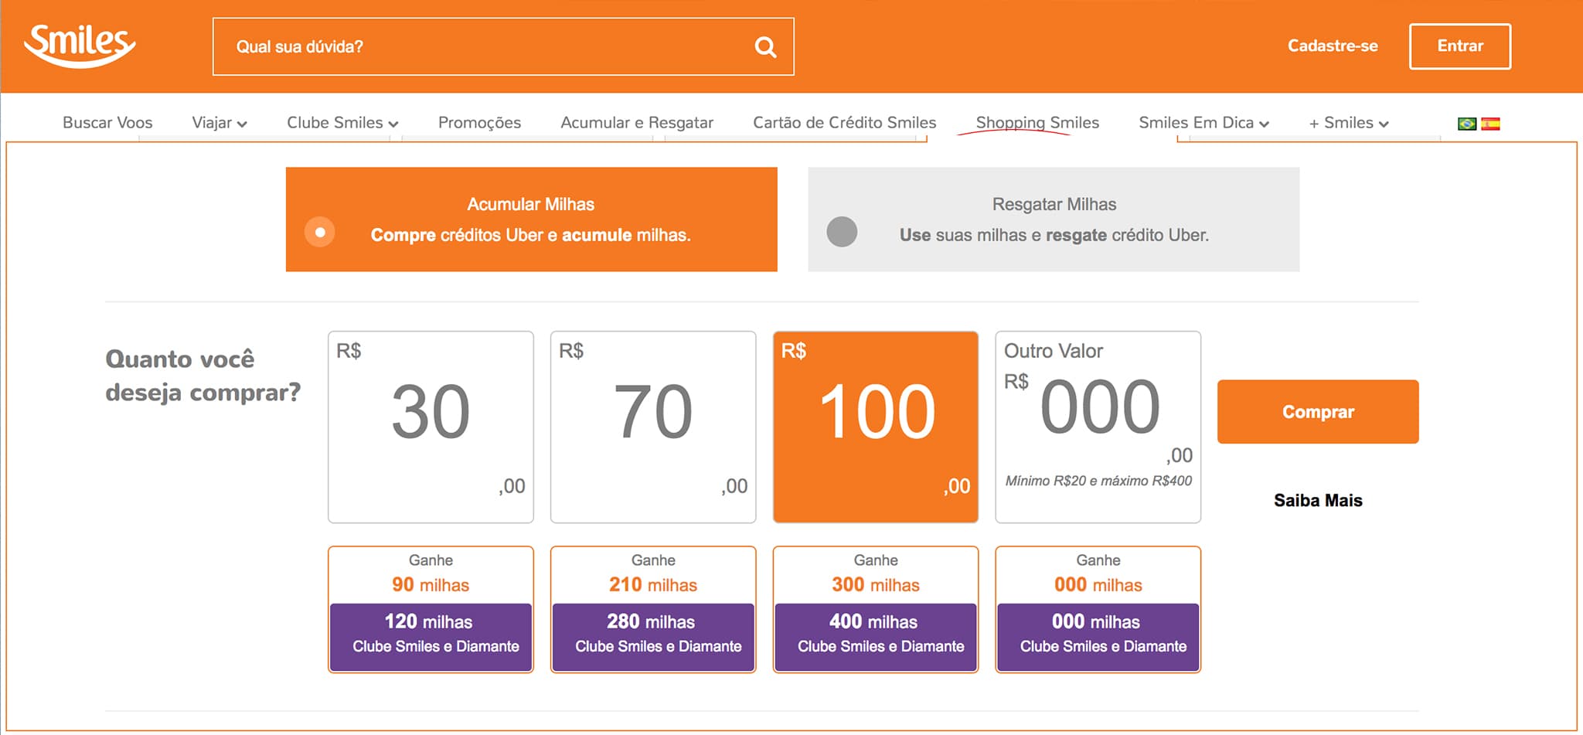The width and height of the screenshot is (1583, 735).
Task: Choose the R$ 100,00 amount card
Action: pyautogui.click(x=876, y=427)
